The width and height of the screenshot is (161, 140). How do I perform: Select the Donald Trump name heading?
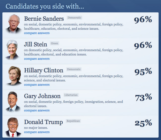44,122
